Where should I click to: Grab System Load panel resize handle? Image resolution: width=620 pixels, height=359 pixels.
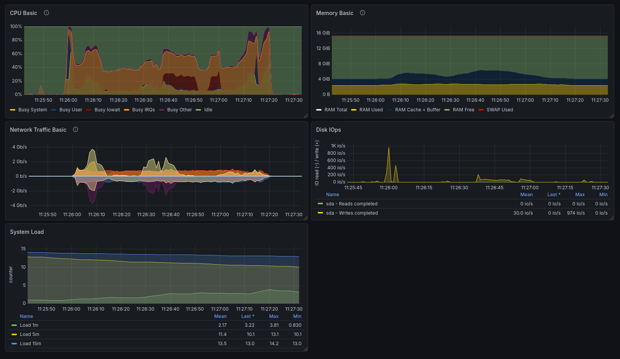(x=306, y=349)
